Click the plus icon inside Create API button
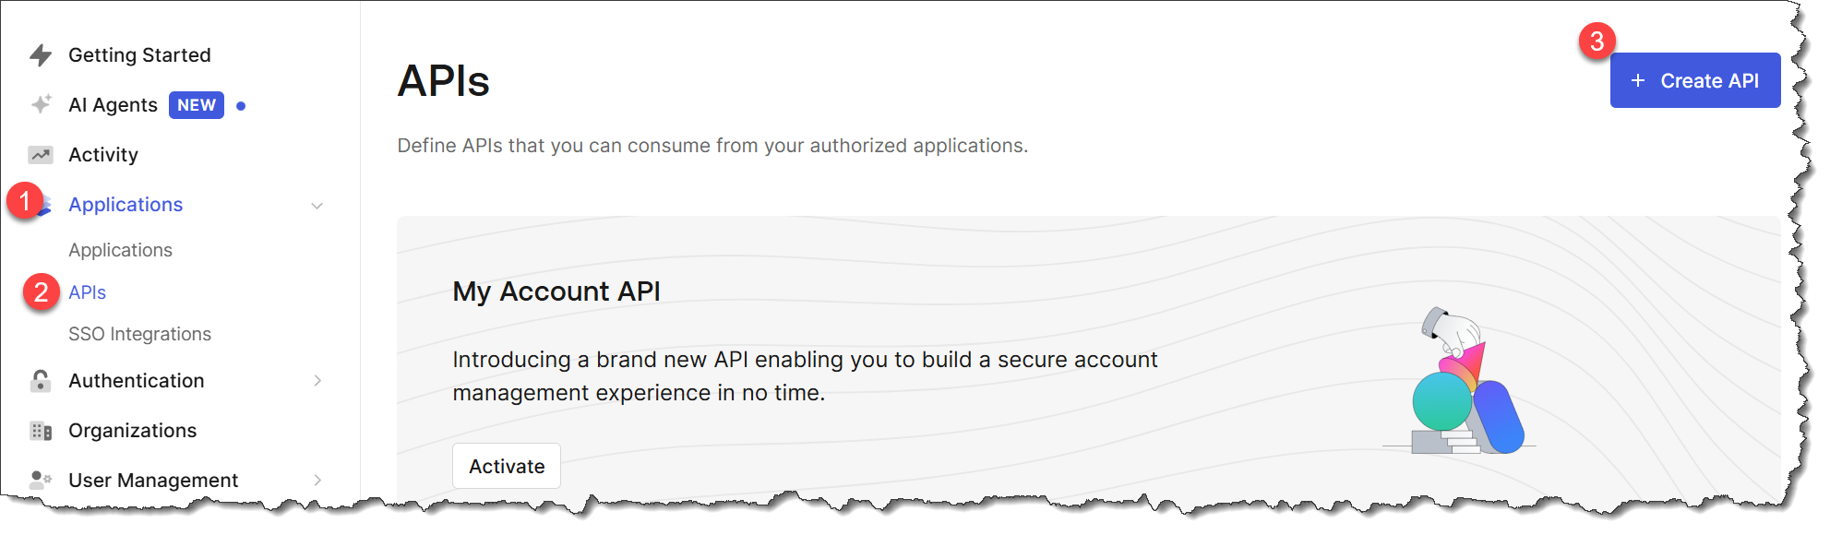Screen dimensions: 1830x535 (1638, 80)
